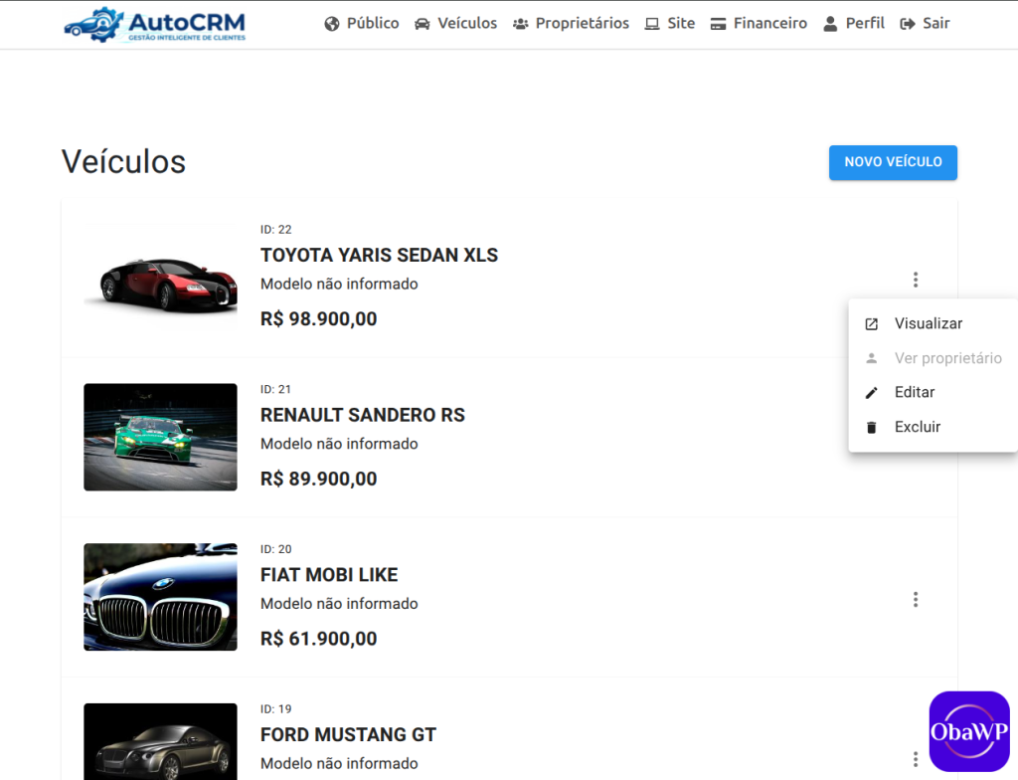This screenshot has width=1018, height=780.
Task: Click the Toyota Yaris Sedan XLS title
Action: click(379, 256)
